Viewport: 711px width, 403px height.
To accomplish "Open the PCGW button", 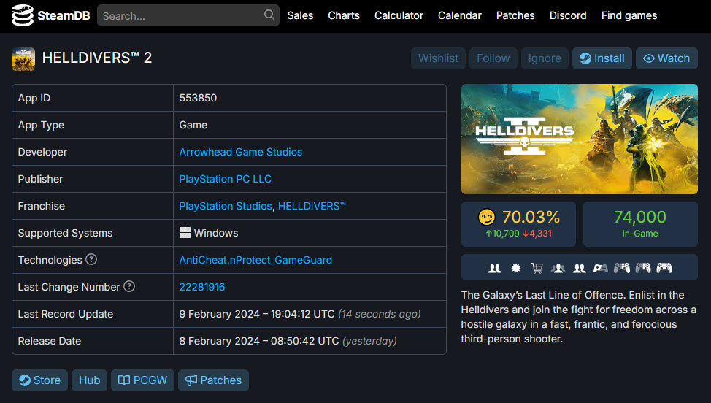I will pos(142,380).
